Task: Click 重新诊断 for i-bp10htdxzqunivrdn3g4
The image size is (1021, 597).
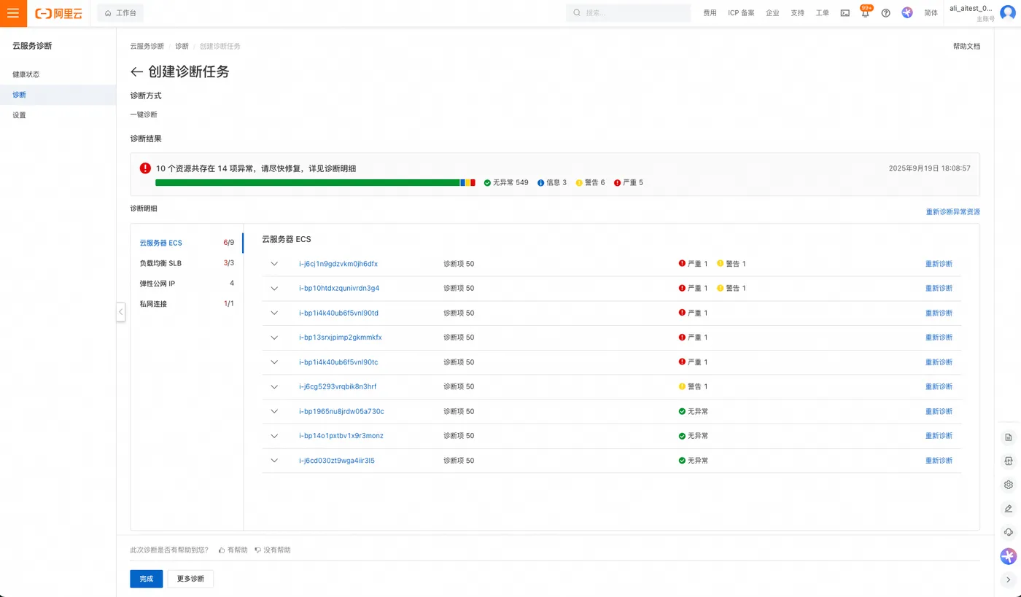Action: (x=939, y=289)
